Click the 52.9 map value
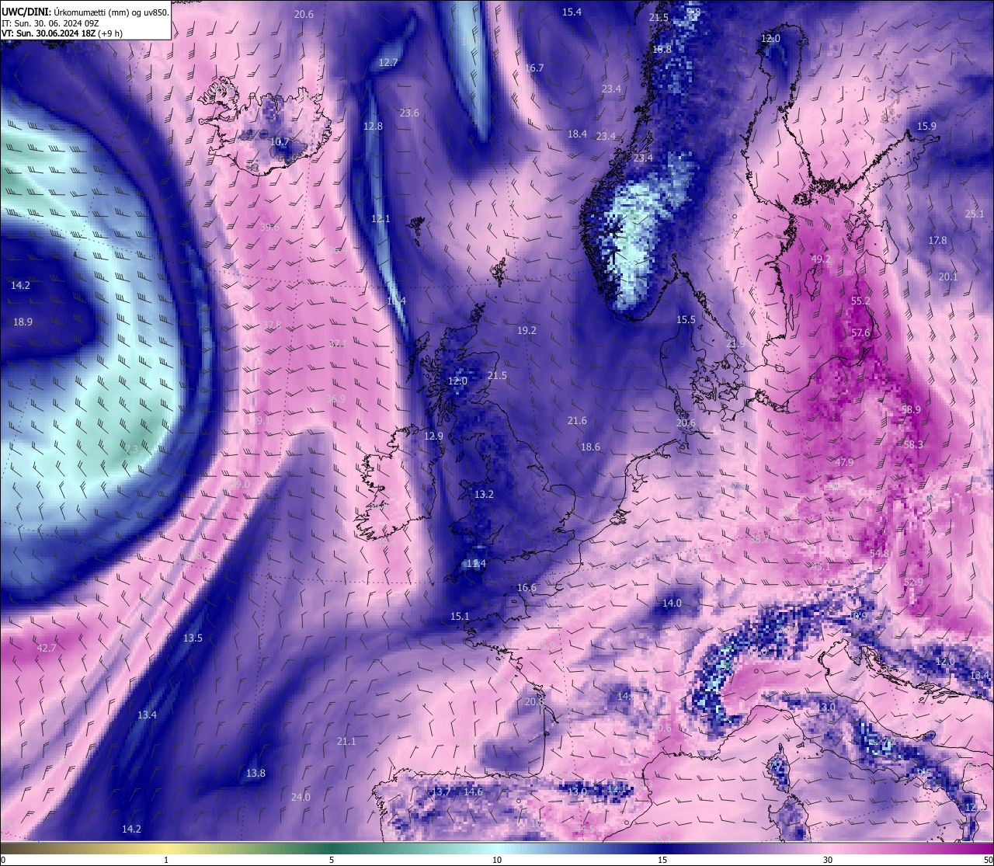This screenshot has width=994, height=866. click(913, 582)
